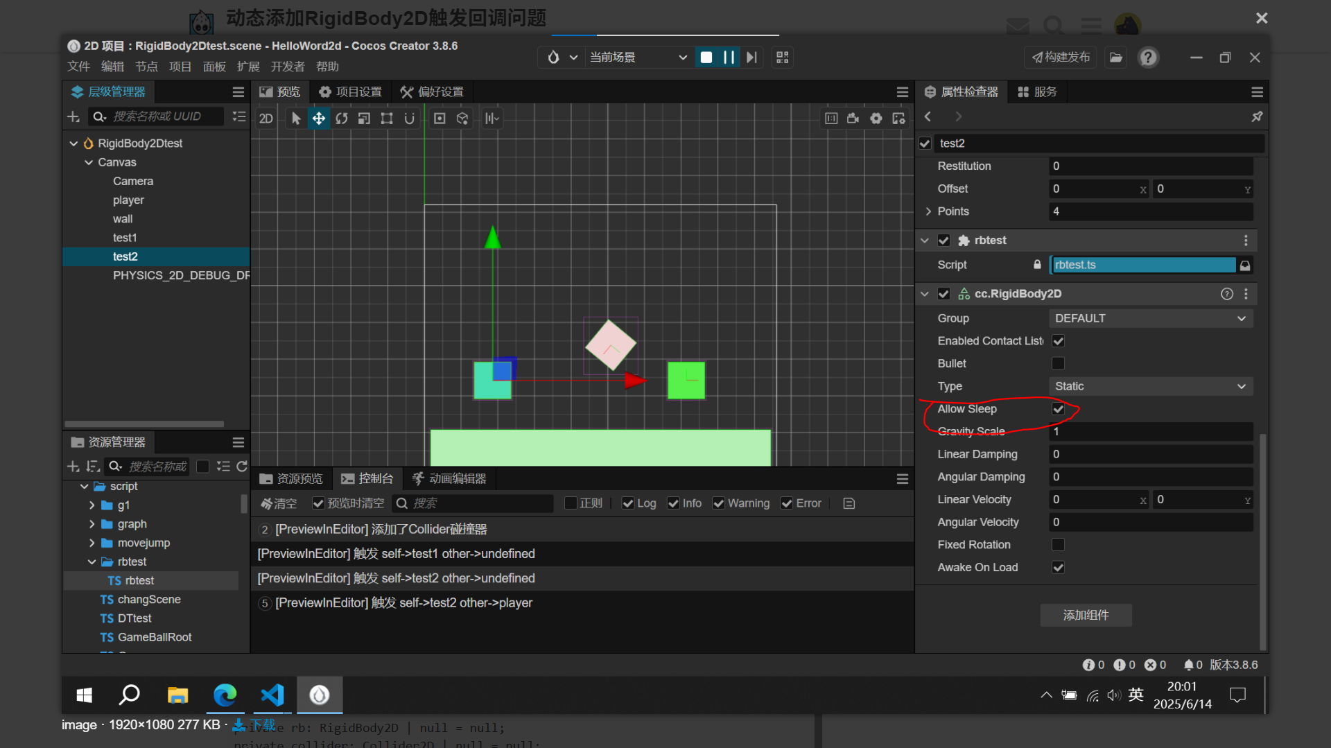
Task: Click the cursor selection tool
Action: coord(296,119)
